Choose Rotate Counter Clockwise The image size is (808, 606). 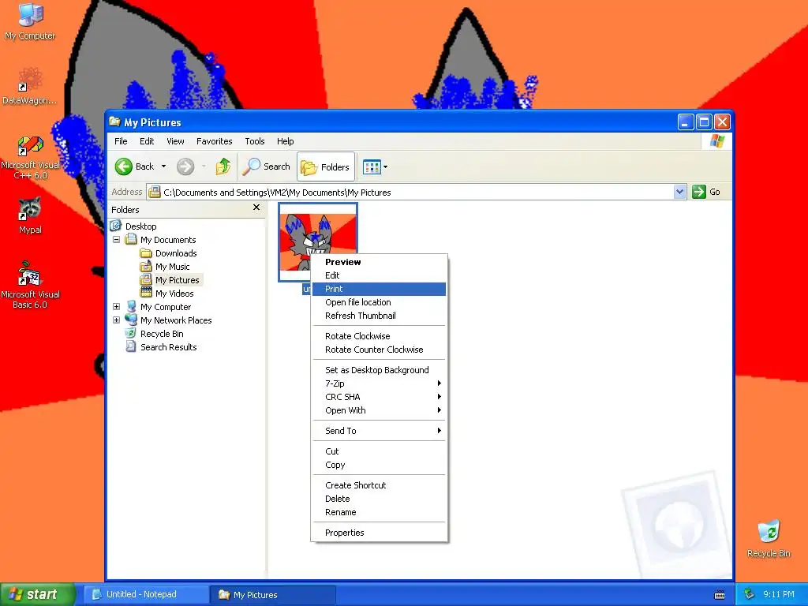(380, 350)
